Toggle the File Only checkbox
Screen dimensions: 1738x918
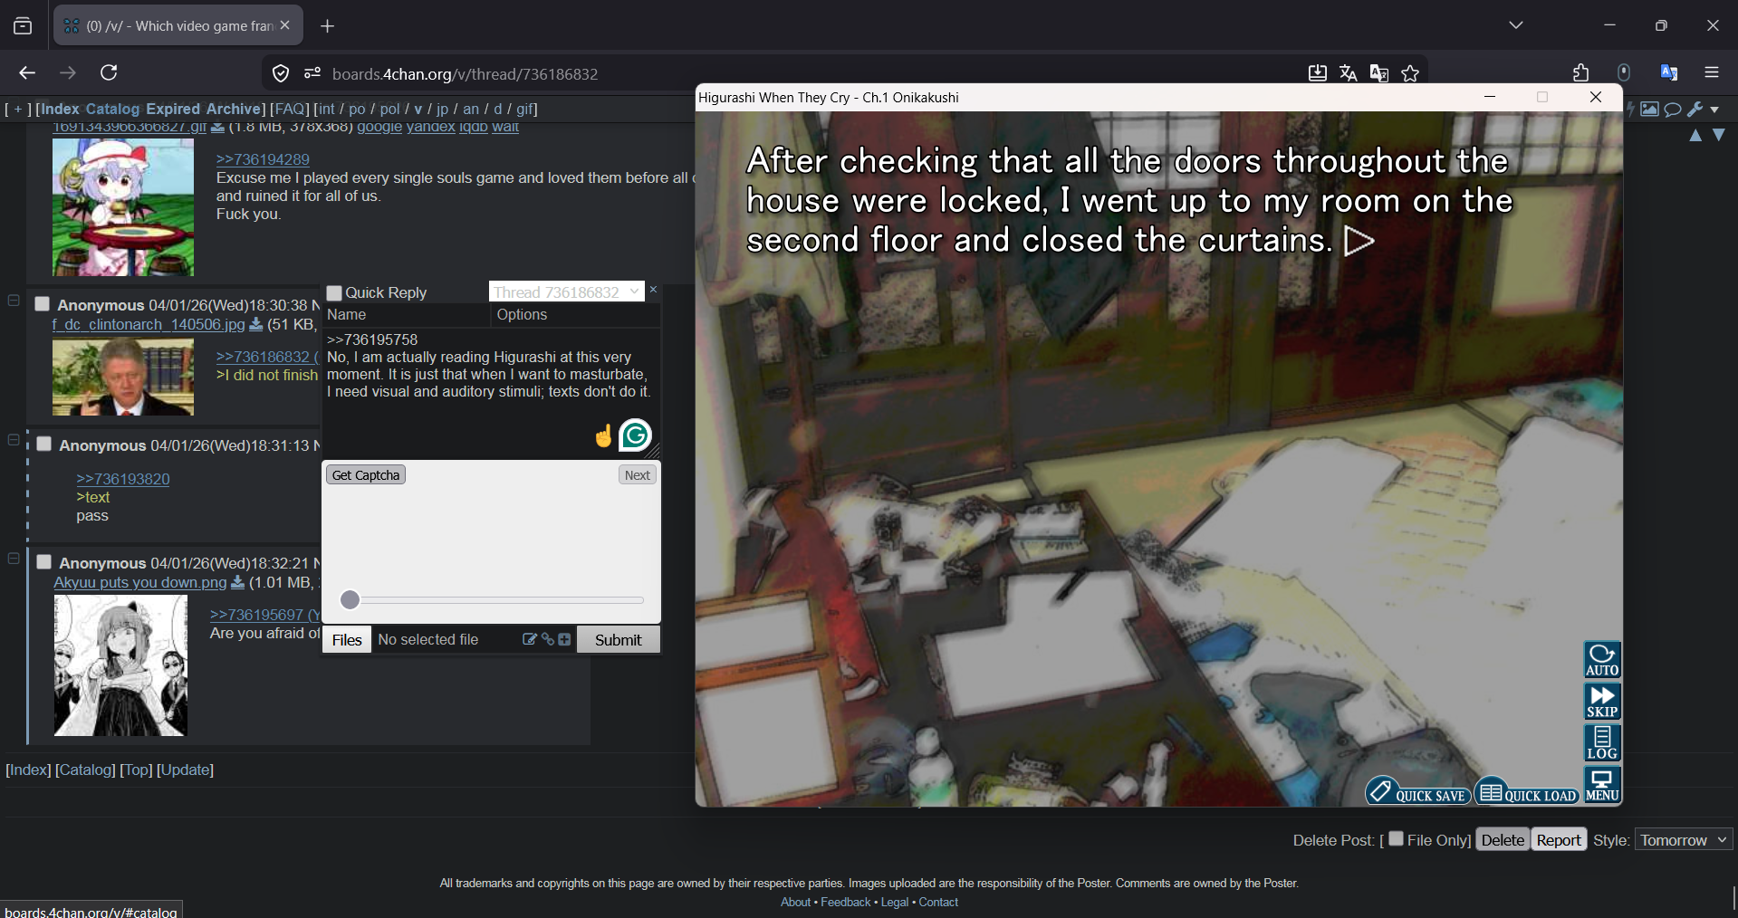(x=1396, y=838)
